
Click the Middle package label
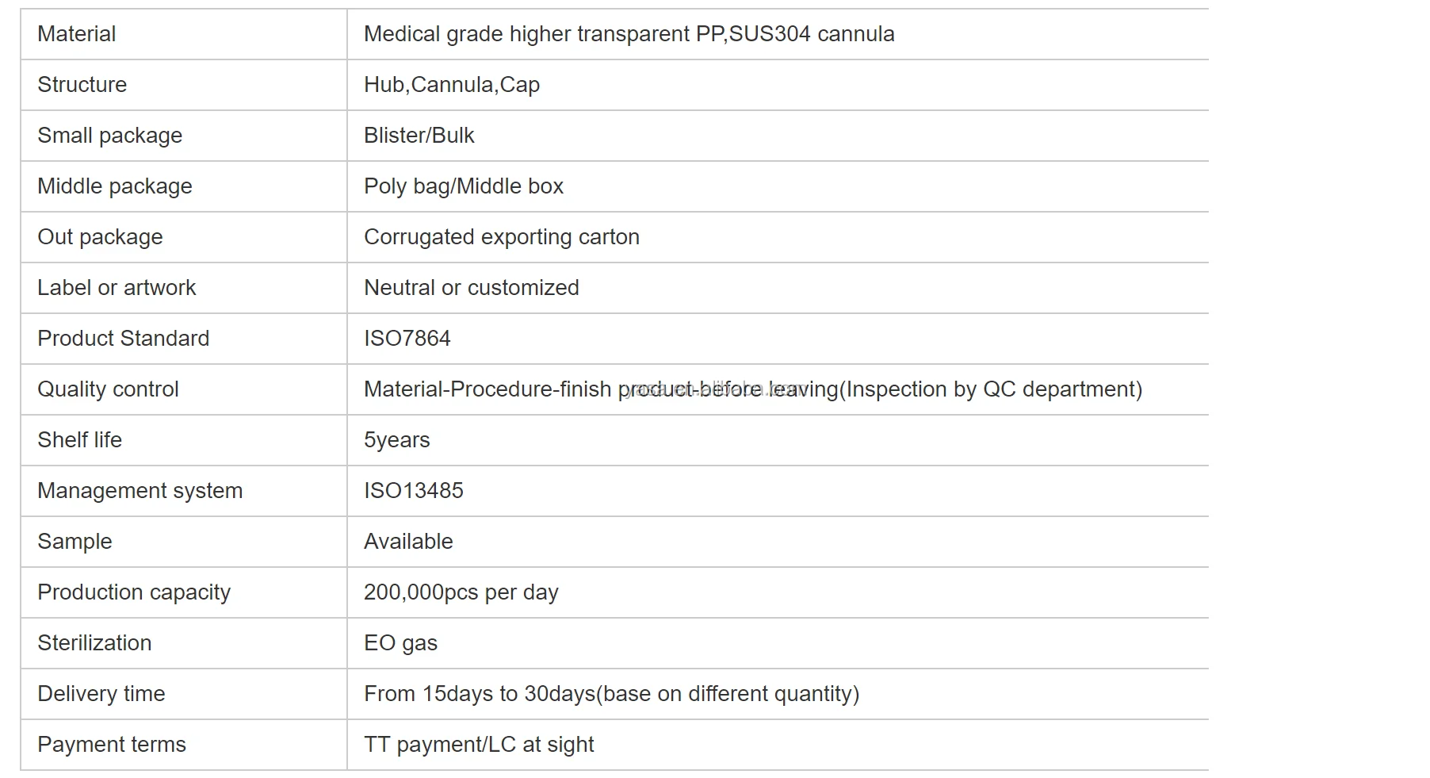point(115,186)
